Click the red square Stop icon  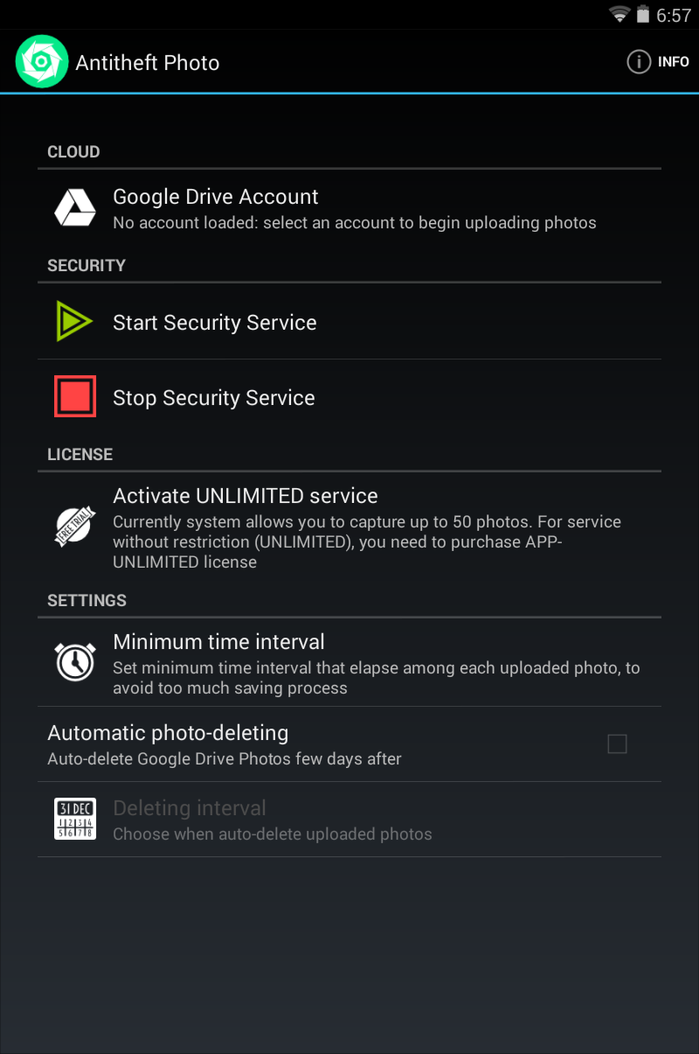(x=75, y=397)
